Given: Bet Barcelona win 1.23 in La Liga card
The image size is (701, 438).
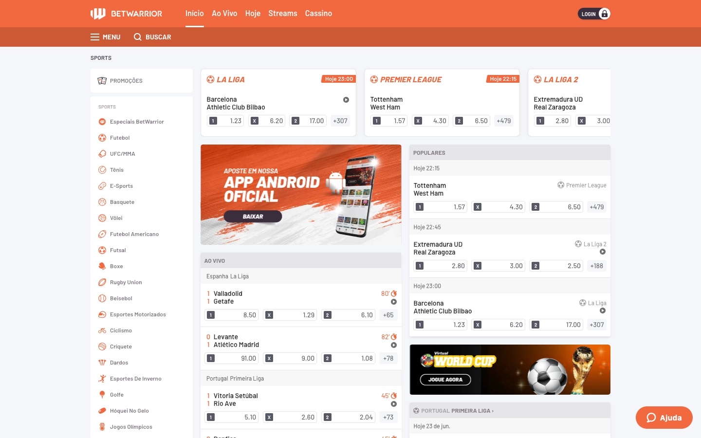Looking at the screenshot, I should pyautogui.click(x=226, y=121).
